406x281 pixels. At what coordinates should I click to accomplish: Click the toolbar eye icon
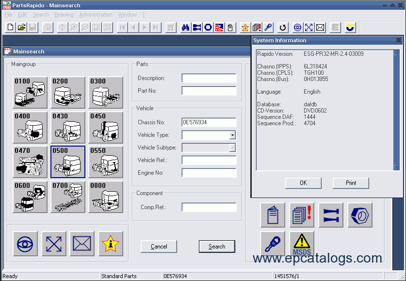tap(297, 27)
